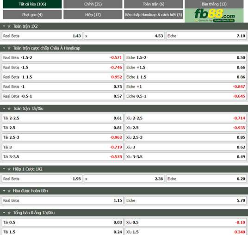Viewport: 248px width, 235px height.
Task: Select Elche +1.5 at 0.66
Action: 186,68
